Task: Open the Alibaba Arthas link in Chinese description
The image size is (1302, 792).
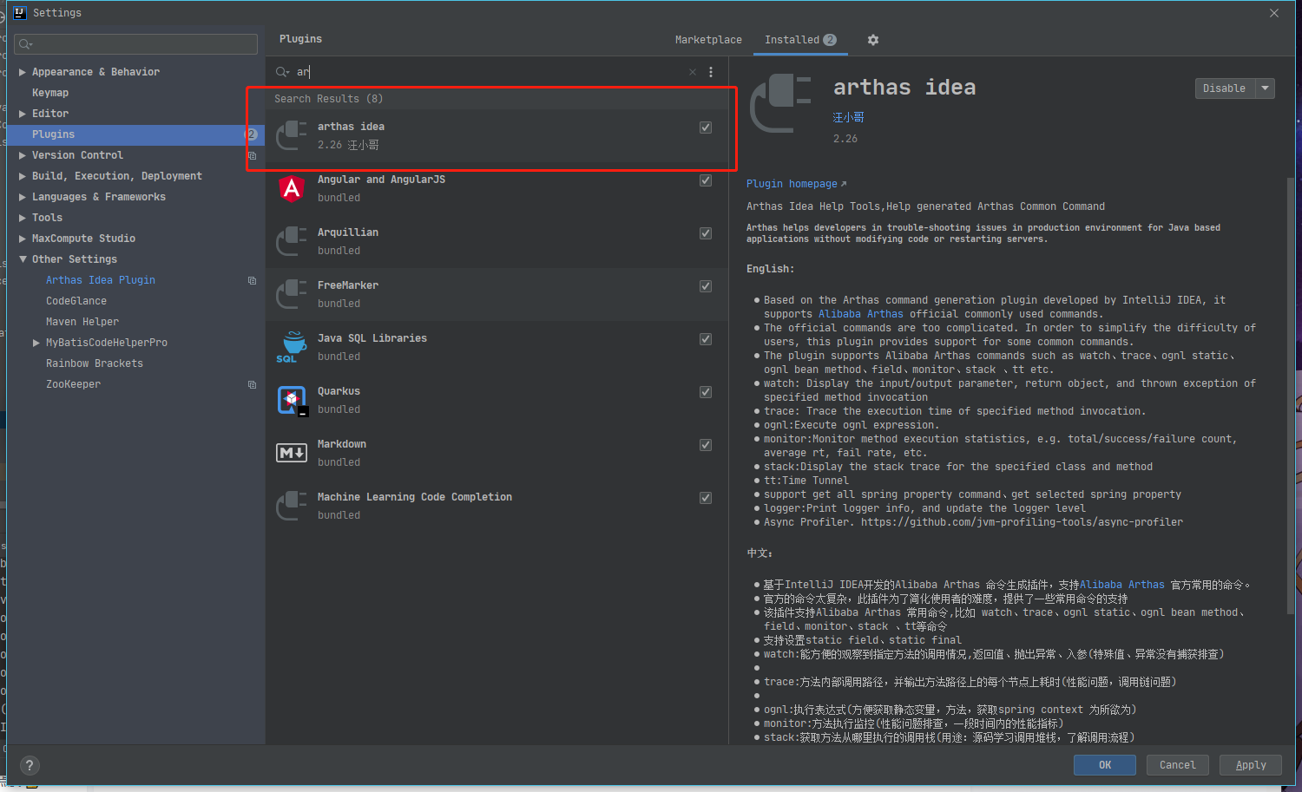Action: tap(1122, 585)
